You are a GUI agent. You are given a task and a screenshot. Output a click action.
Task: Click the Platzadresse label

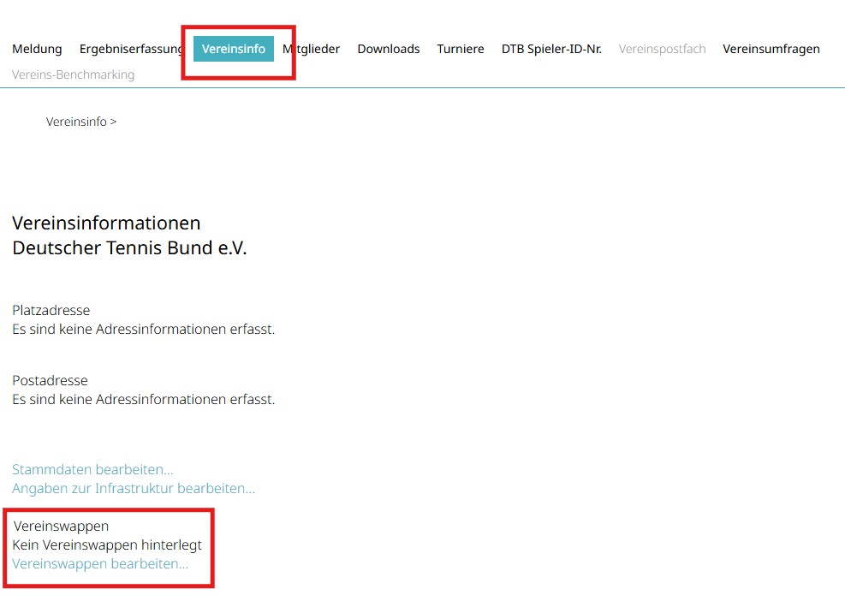click(51, 310)
